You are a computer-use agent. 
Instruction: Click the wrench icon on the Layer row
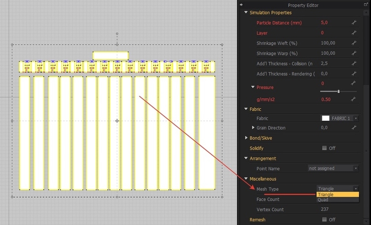pos(354,33)
